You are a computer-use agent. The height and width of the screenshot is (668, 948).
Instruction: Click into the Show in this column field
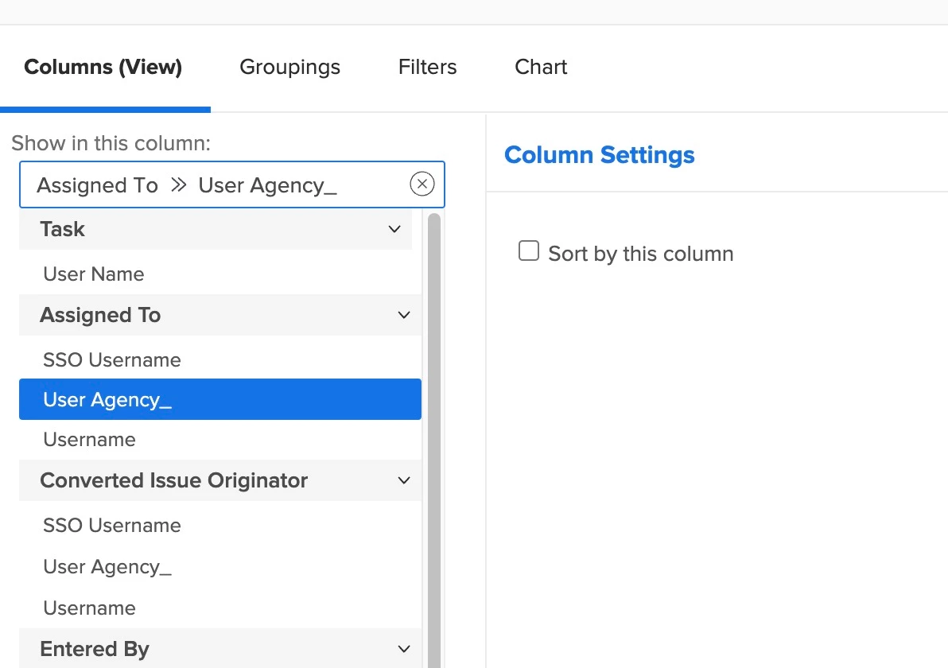(215, 185)
